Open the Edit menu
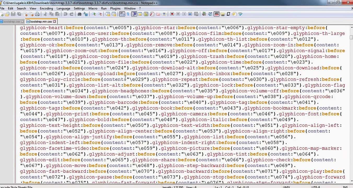The image size is (353, 188). pos(10,8)
